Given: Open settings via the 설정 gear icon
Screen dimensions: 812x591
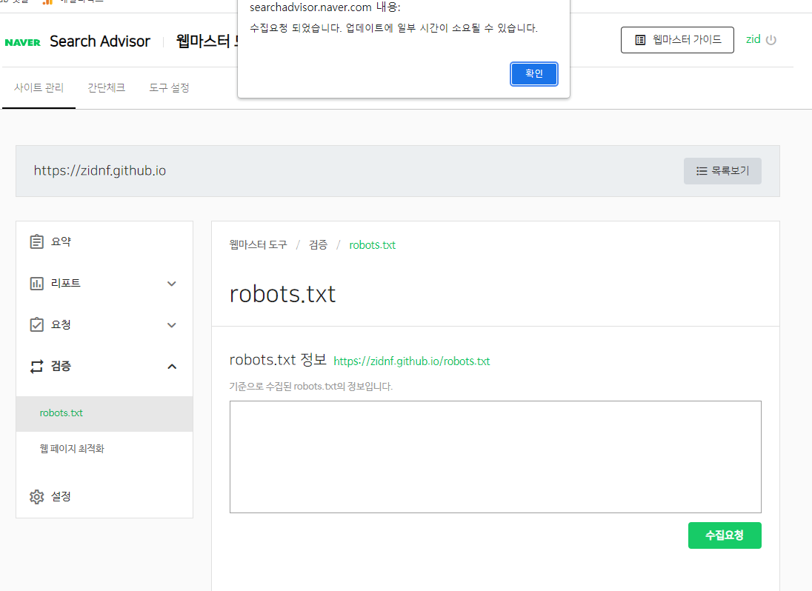Looking at the screenshot, I should 37,496.
